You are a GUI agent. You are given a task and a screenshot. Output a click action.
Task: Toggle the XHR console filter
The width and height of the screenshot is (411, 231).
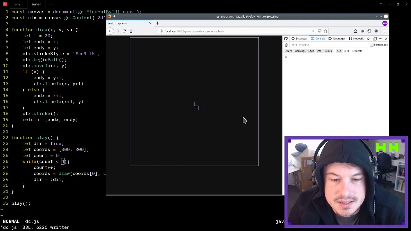[x=346, y=51]
